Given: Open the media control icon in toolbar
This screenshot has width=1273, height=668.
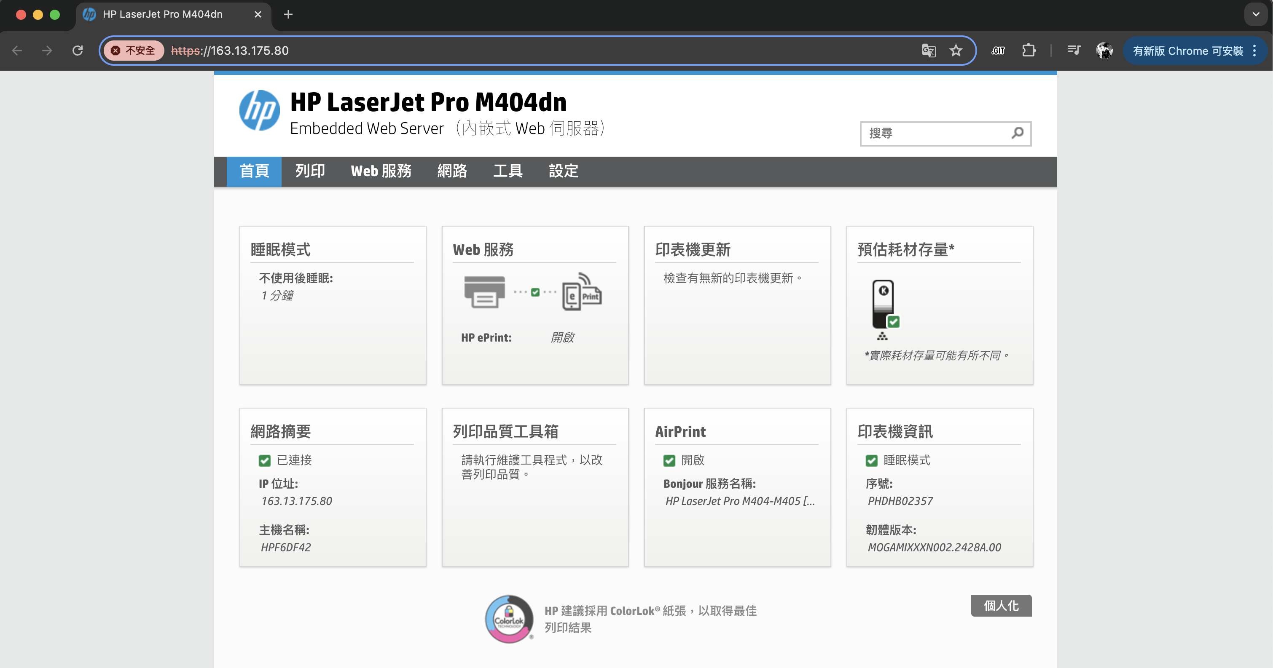Looking at the screenshot, I should click(1074, 51).
